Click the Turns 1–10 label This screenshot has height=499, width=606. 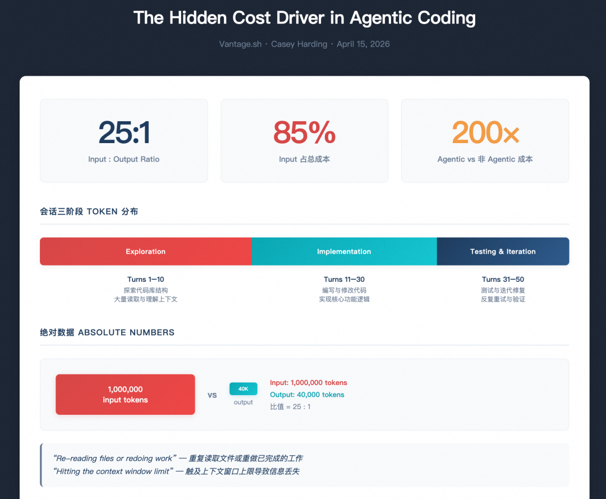click(x=146, y=279)
